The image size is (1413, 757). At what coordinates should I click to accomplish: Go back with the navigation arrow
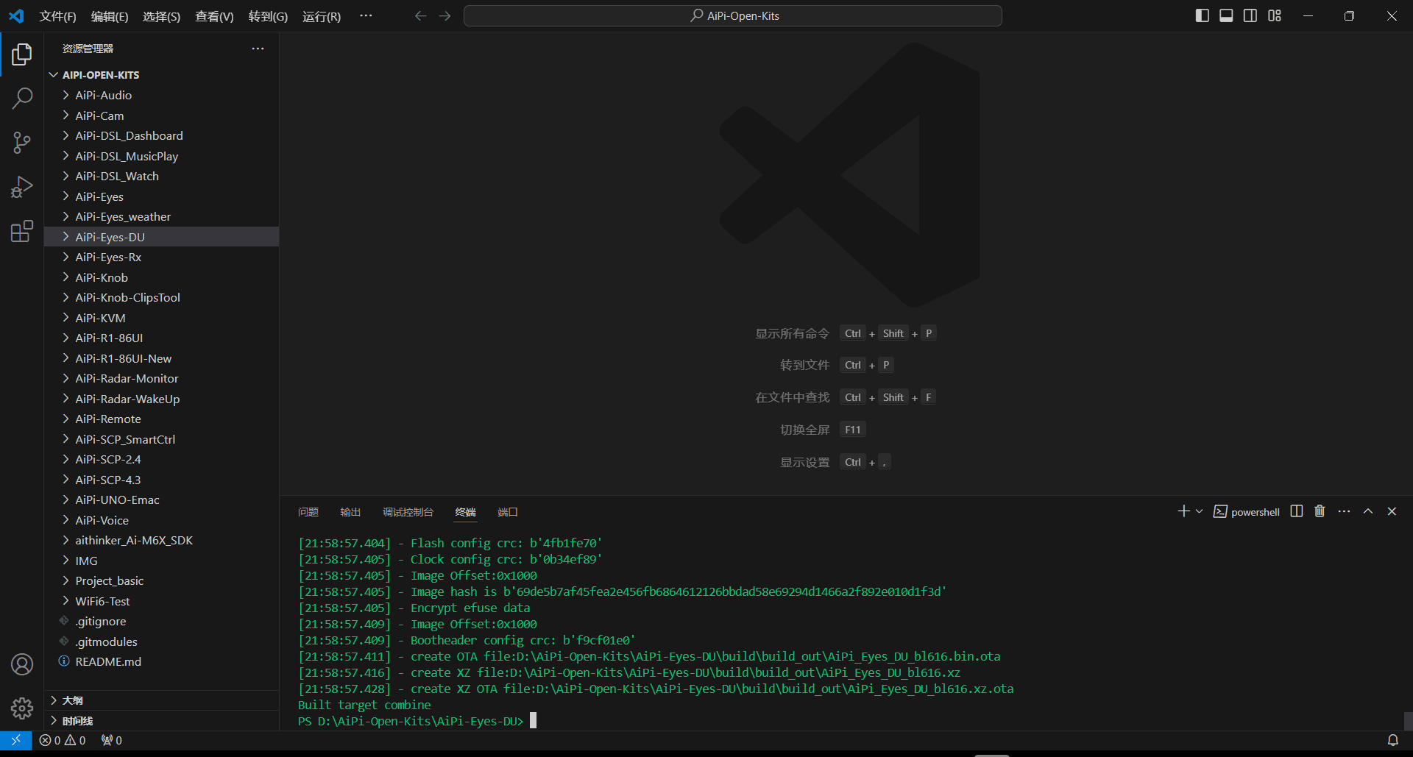(x=420, y=15)
